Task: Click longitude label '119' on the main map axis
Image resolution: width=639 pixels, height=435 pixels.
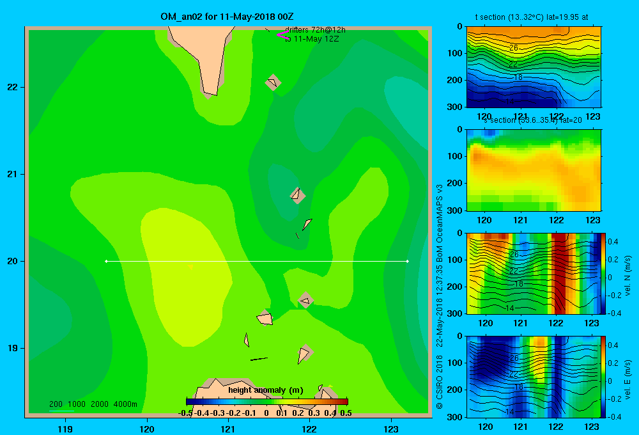Action: (x=65, y=429)
